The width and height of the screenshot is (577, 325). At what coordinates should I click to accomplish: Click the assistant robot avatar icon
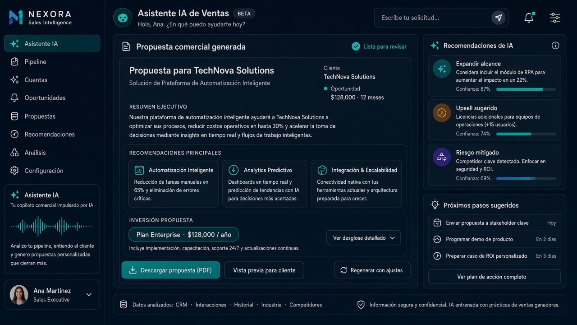pos(123,18)
